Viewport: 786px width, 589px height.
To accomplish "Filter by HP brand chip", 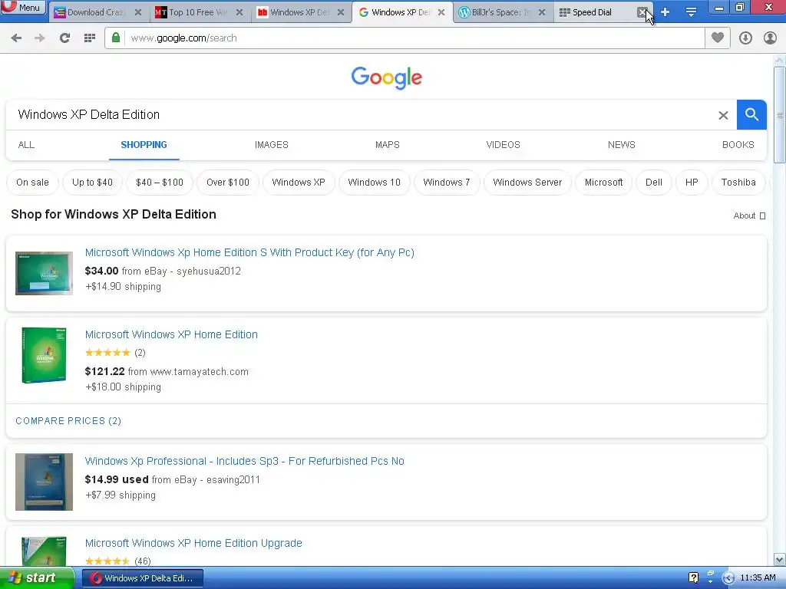I will coord(692,183).
